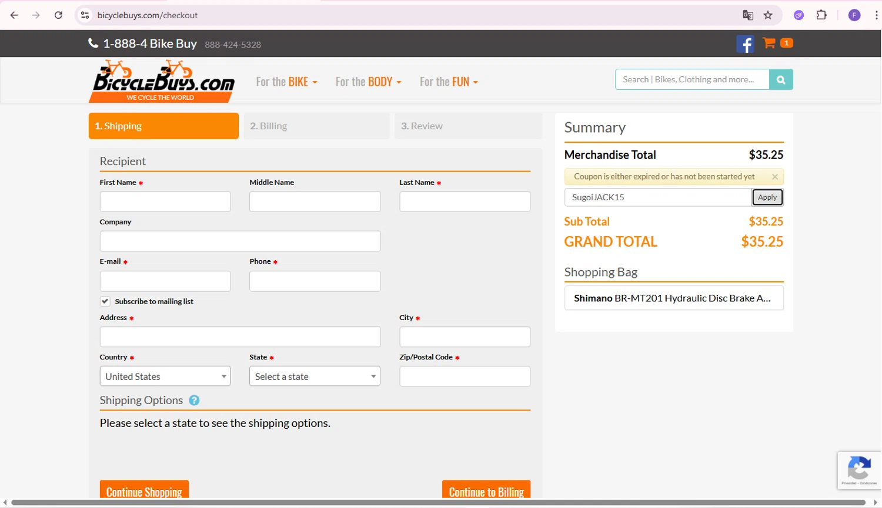Screen dimensions: 882x508
Task: Click the First Name field
Action: 165,201
